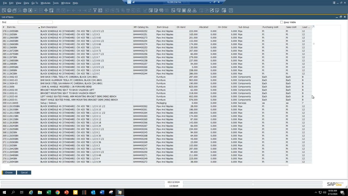Click the Cancel button
Screen dimensions: 348x196
(x=24, y=173)
